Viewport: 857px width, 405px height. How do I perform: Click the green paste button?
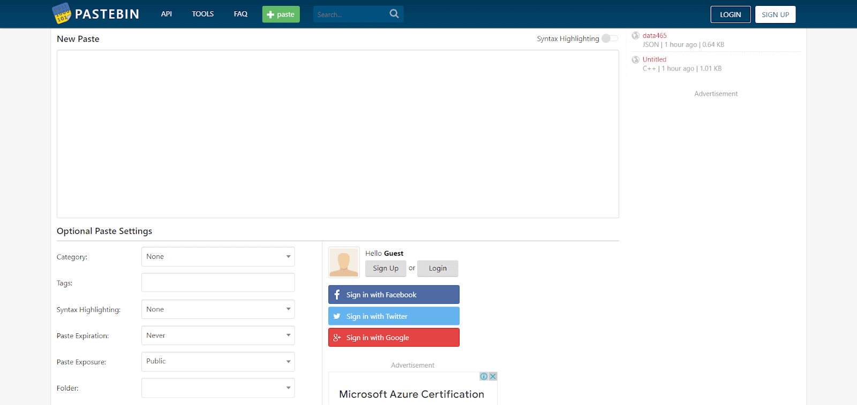click(x=281, y=14)
